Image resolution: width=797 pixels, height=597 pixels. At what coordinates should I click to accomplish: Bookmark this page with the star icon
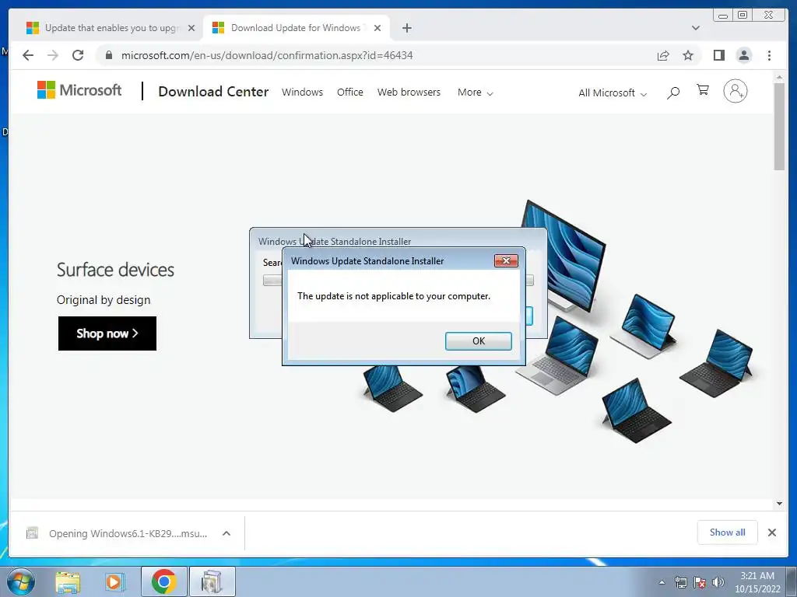click(x=688, y=55)
